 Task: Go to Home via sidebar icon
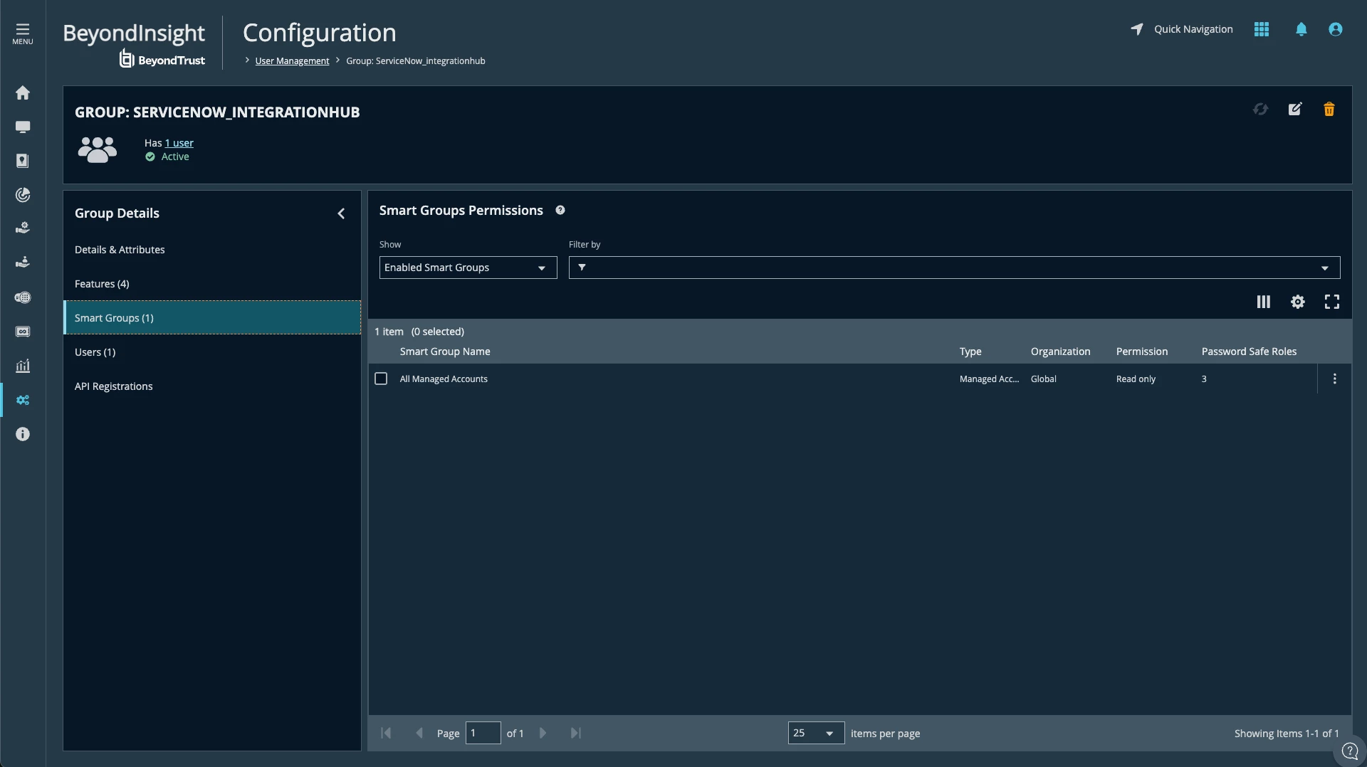point(23,92)
